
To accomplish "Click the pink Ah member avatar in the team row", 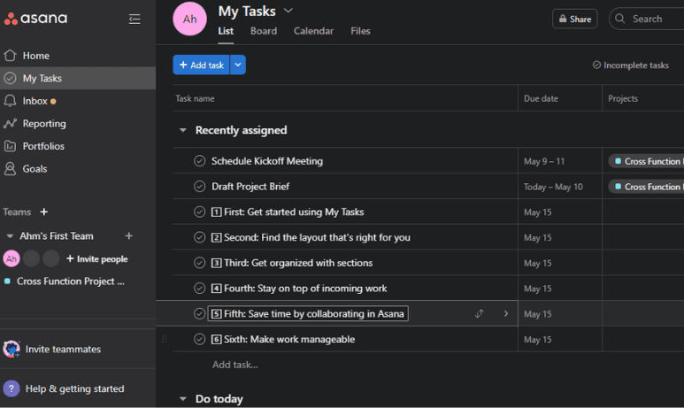I will pos(12,258).
